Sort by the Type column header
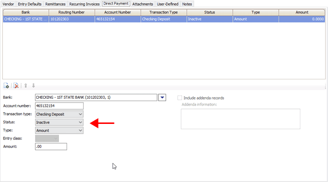 point(256,12)
